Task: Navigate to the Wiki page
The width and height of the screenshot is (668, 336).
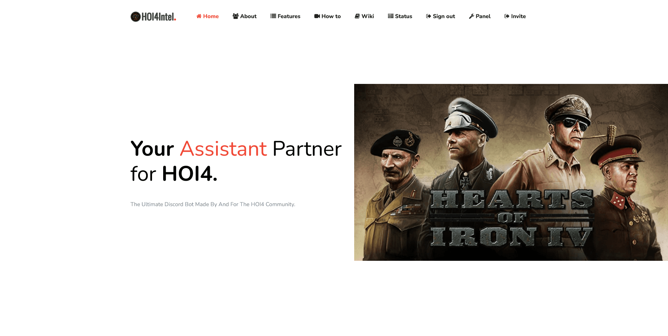Action: (x=368, y=16)
